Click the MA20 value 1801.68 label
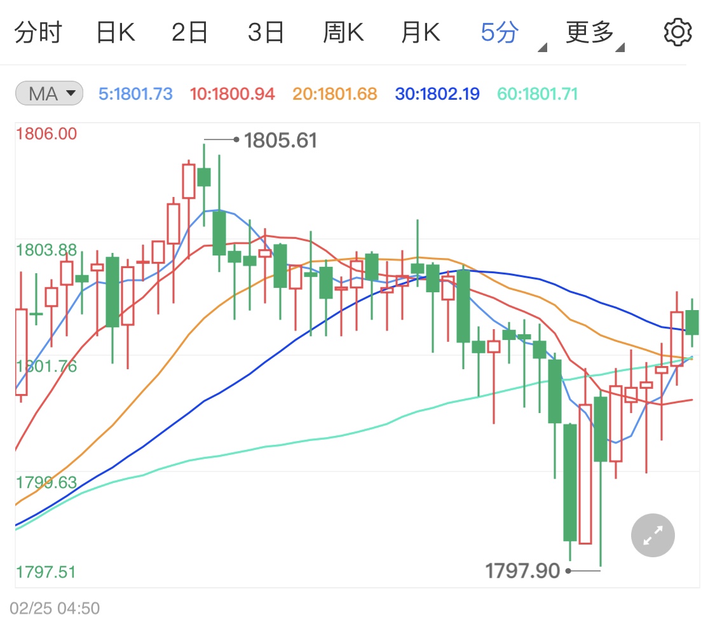This screenshot has height=617, width=715. 335,94
